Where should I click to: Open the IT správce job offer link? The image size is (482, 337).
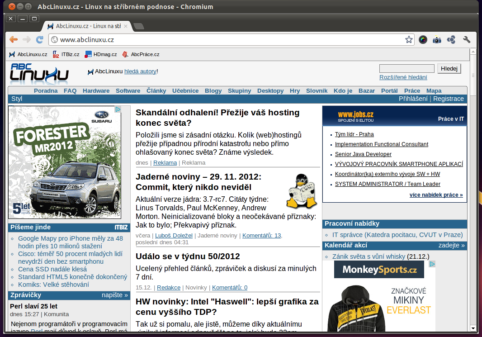click(x=397, y=235)
